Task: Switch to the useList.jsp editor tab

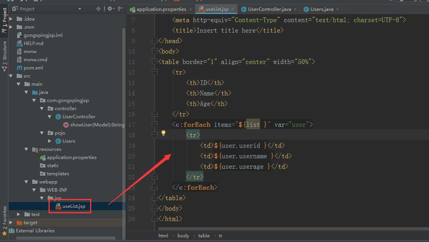Action: (x=217, y=9)
